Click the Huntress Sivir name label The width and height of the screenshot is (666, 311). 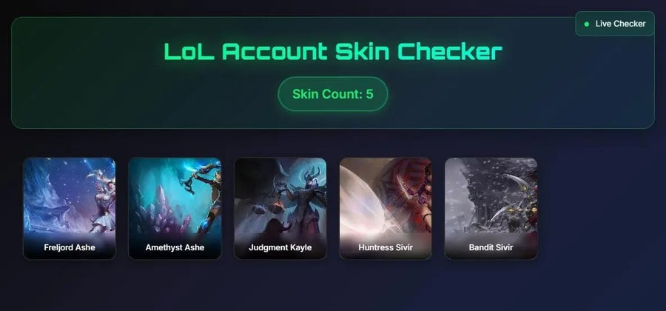[386, 247]
